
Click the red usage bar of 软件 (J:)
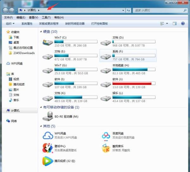[134, 83]
